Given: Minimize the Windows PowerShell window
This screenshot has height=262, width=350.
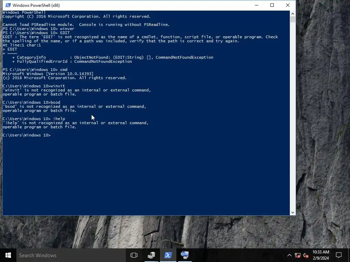Looking at the screenshot, I should 257,5.
